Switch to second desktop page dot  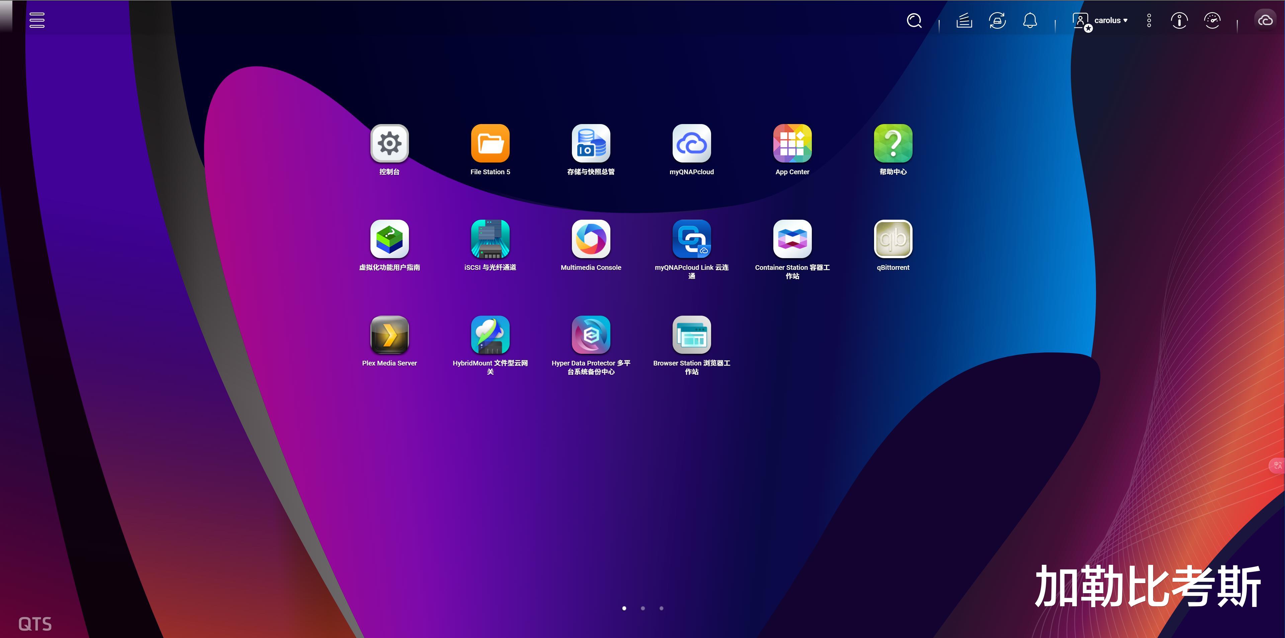tap(642, 608)
